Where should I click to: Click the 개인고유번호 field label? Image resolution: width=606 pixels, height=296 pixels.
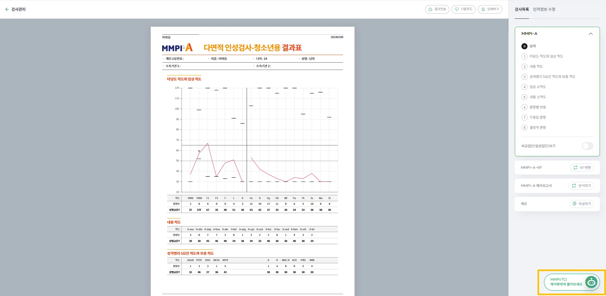174,59
